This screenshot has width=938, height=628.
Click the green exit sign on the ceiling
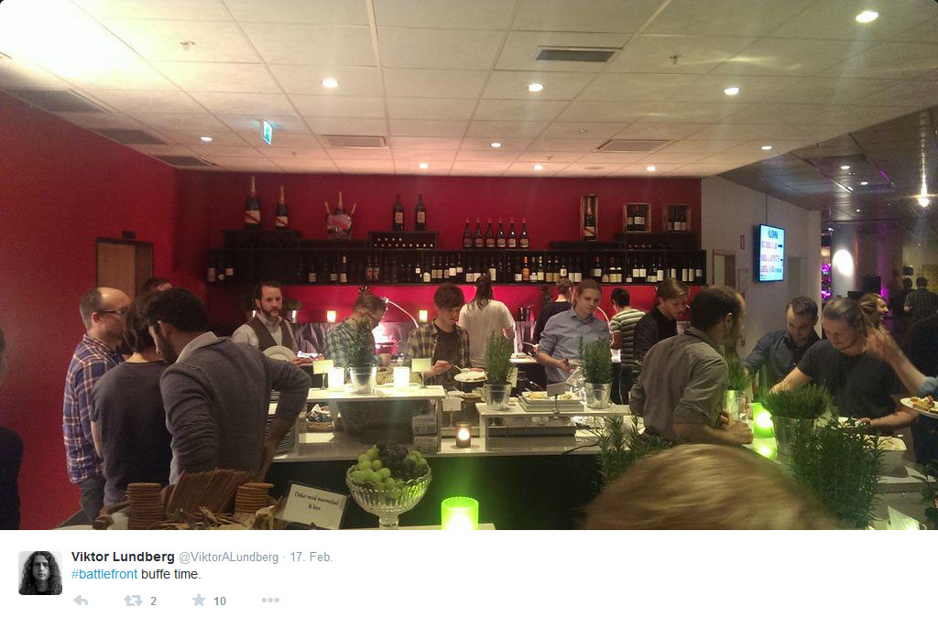click(267, 132)
